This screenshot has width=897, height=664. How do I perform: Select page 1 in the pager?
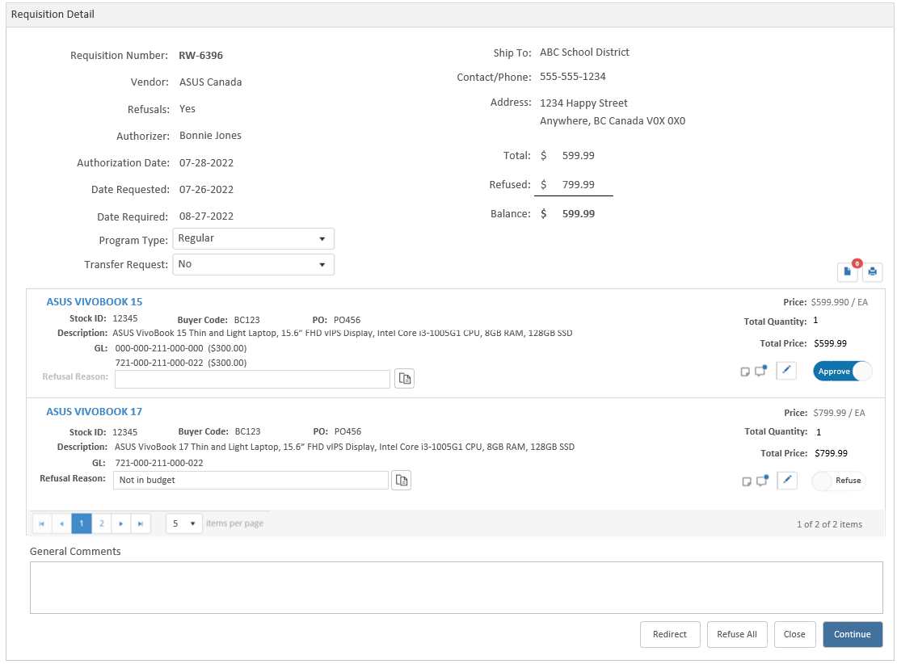[x=82, y=523]
